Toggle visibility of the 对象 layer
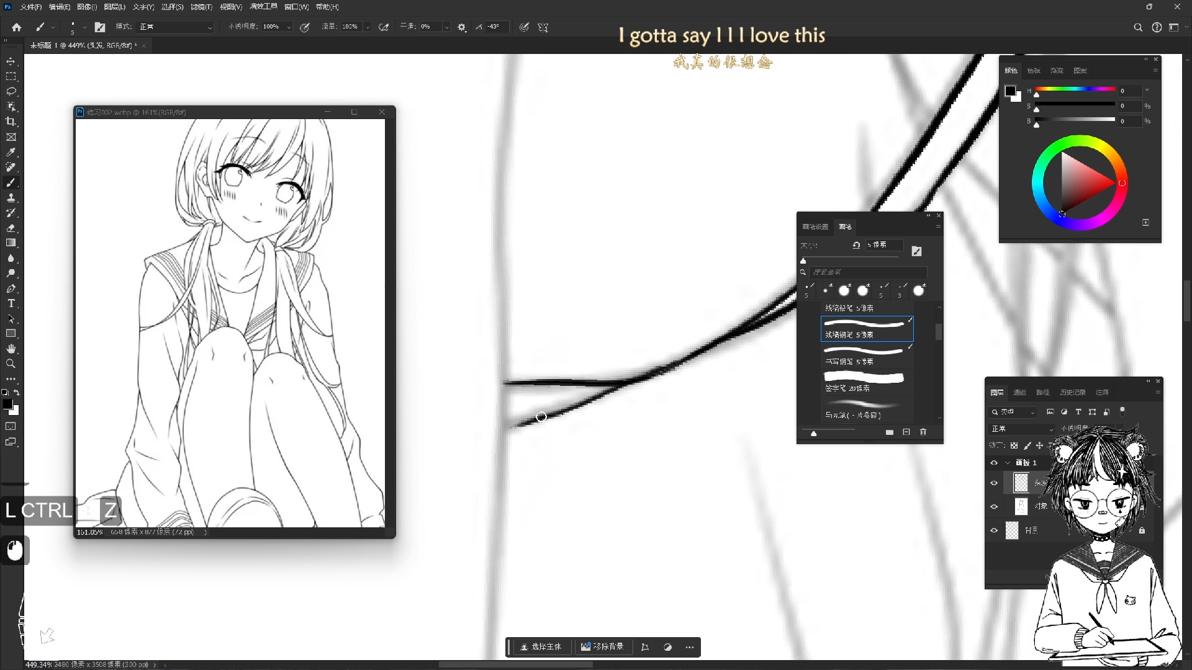1192x670 pixels. pyautogui.click(x=995, y=507)
